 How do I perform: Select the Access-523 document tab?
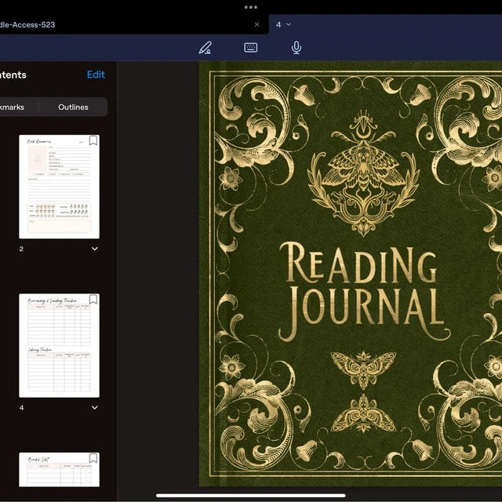(x=128, y=24)
